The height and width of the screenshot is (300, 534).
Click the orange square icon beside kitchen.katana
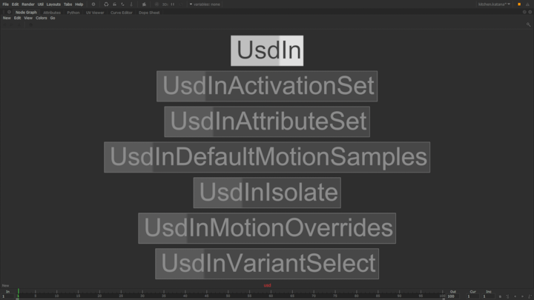pyautogui.click(x=519, y=4)
